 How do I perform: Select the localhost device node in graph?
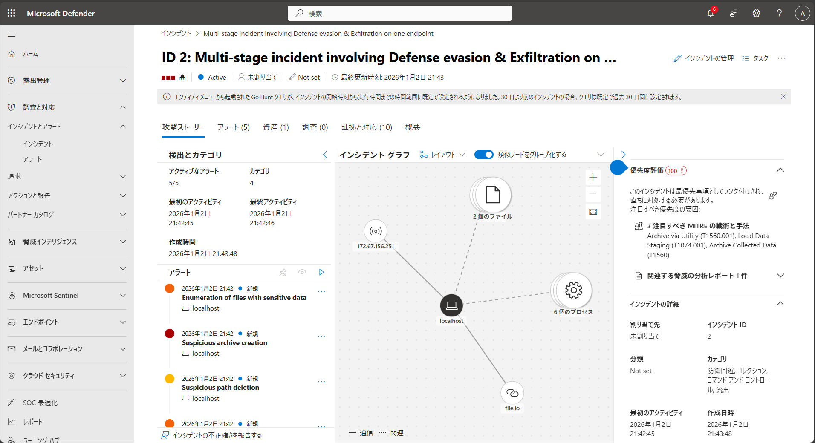[x=451, y=305]
